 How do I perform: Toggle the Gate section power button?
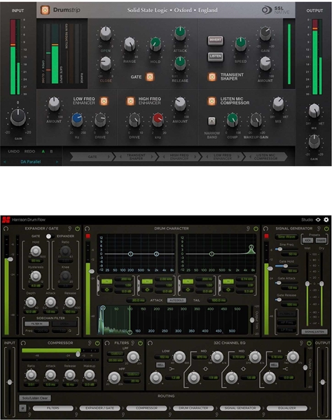[x=150, y=77]
